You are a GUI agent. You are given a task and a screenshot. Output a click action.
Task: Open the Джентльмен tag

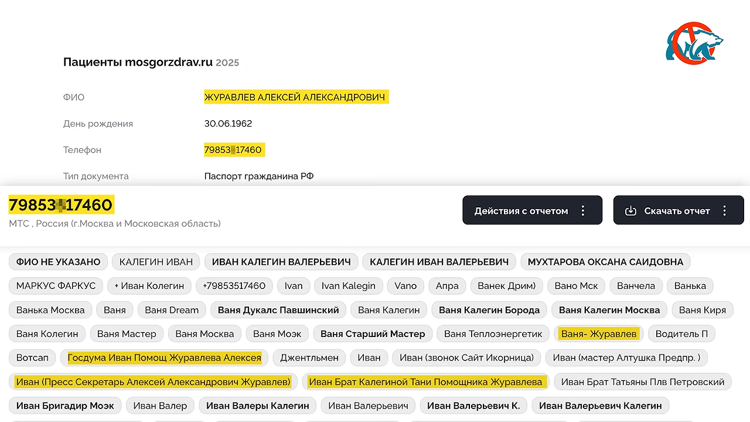[x=309, y=358]
